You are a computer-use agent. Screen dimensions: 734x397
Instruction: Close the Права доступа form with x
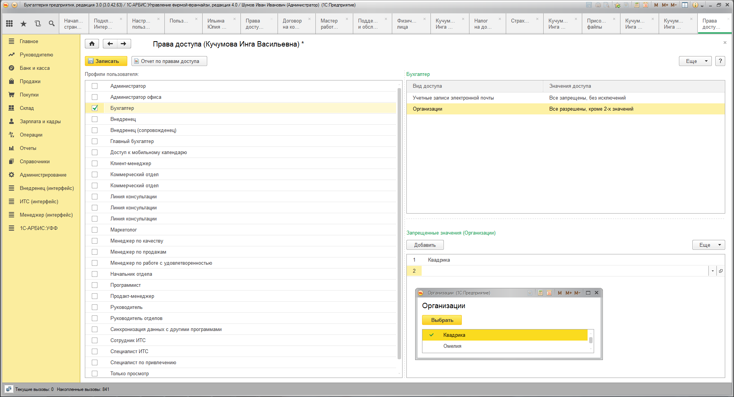(725, 42)
